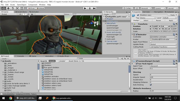Select the Rotate tool

[x=13, y=8]
